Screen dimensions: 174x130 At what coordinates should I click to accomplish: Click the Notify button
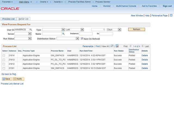pyautogui.click(x=18, y=79)
